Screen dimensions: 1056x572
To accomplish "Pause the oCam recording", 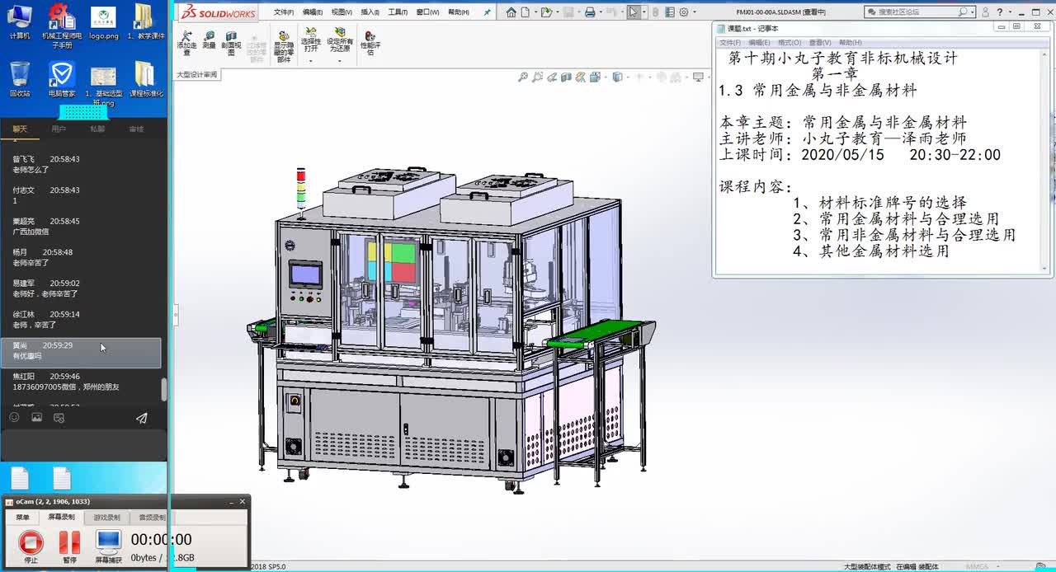I will pos(69,545).
